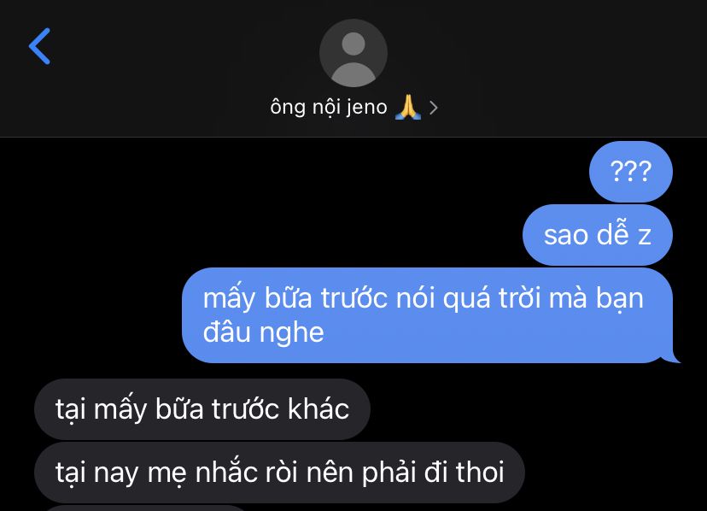Tap the long blue "mấy bữa trước" bubble

point(428,315)
